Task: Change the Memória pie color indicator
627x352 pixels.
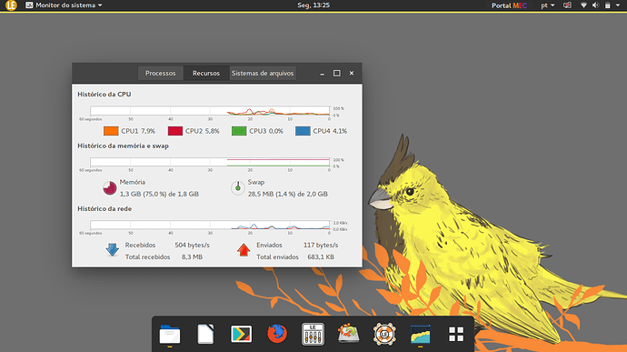Action: [110, 187]
